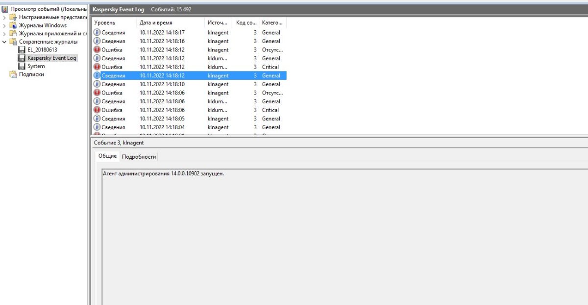Click Отсутс... category in 14:18:06 error row
The image size is (588, 305).
(x=272, y=93)
